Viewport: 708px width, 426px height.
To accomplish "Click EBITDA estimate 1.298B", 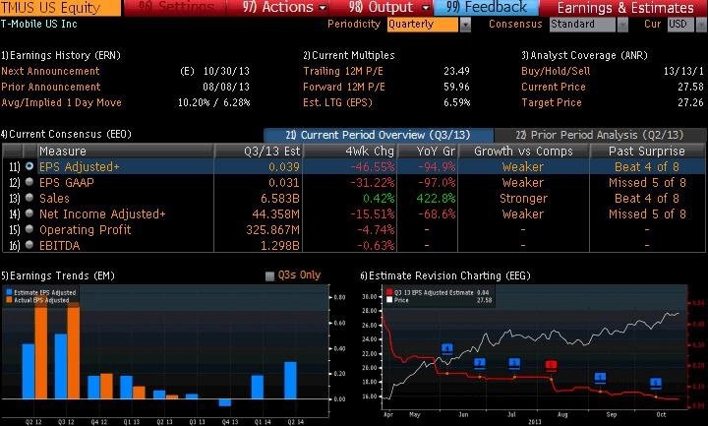I will [x=280, y=246].
